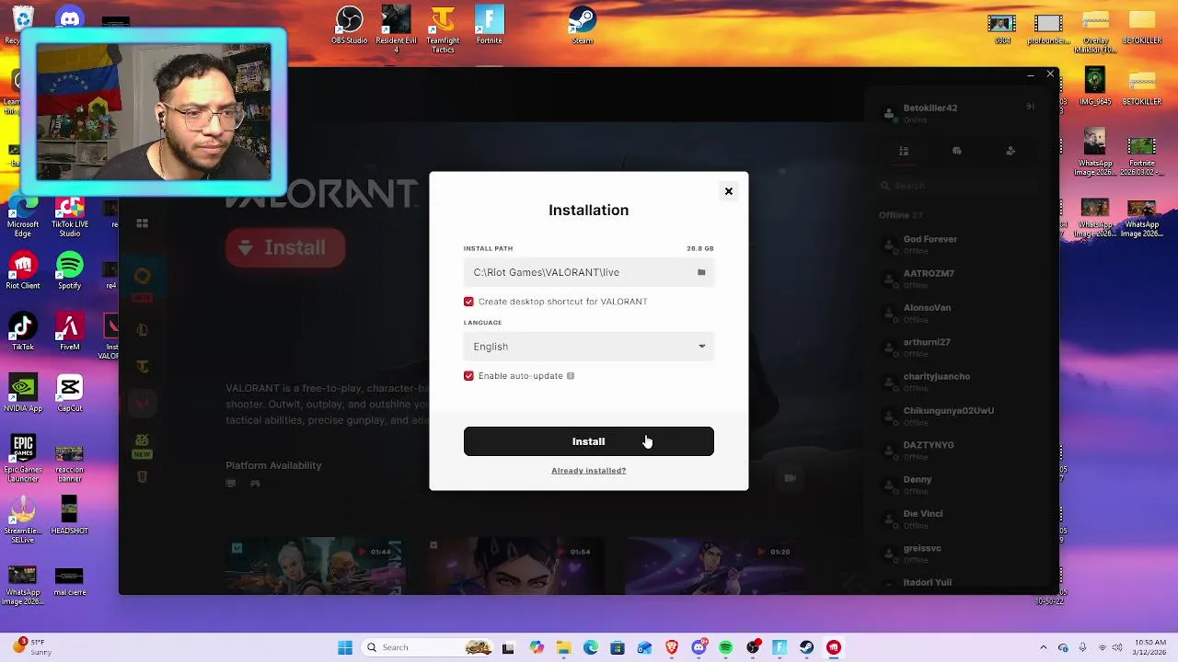Open NVIDIA App desktop shortcut
This screenshot has height=662, width=1178.
point(23,394)
